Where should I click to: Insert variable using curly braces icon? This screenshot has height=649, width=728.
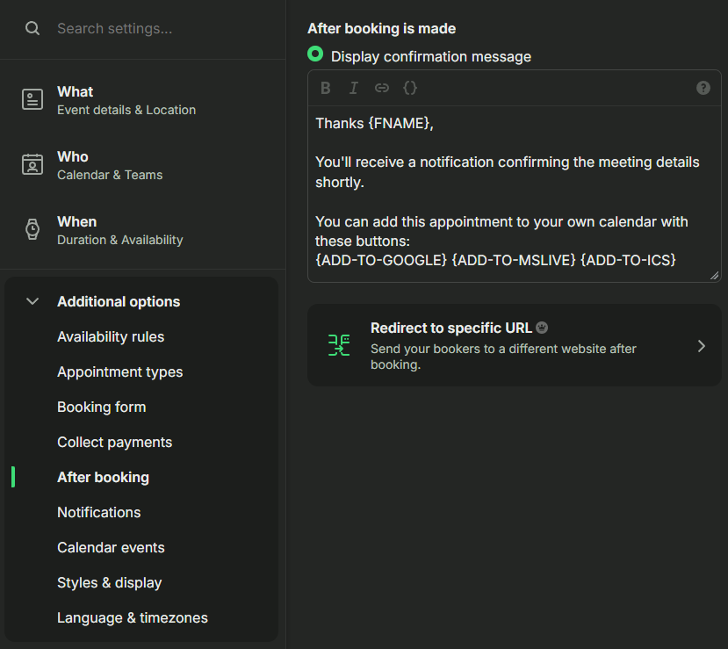pyautogui.click(x=410, y=88)
